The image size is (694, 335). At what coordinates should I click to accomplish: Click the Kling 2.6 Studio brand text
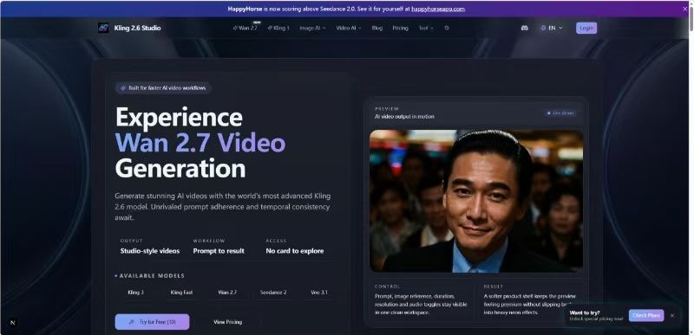tap(137, 28)
